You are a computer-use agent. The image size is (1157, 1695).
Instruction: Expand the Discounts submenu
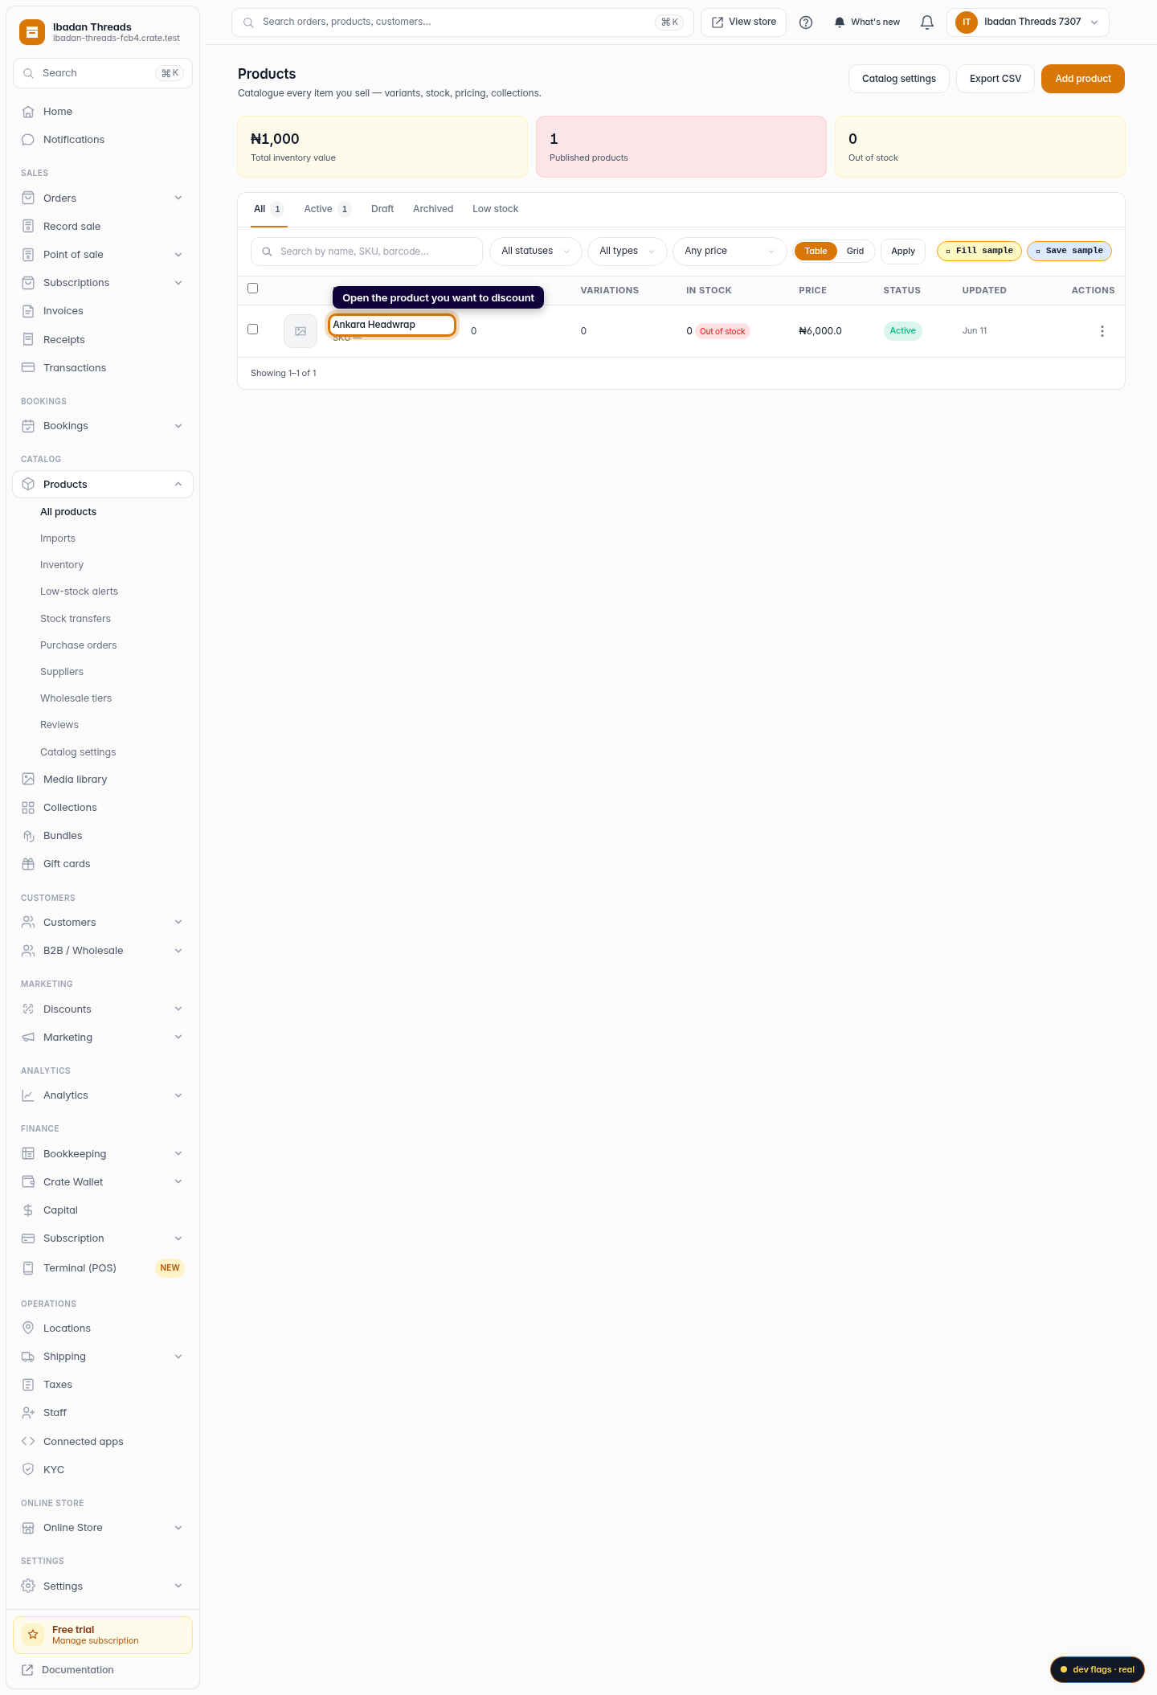coord(178,1009)
